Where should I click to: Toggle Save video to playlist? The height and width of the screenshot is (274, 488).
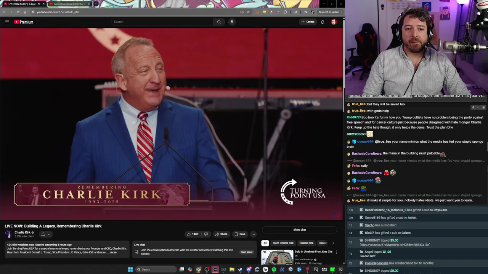pos(240,234)
